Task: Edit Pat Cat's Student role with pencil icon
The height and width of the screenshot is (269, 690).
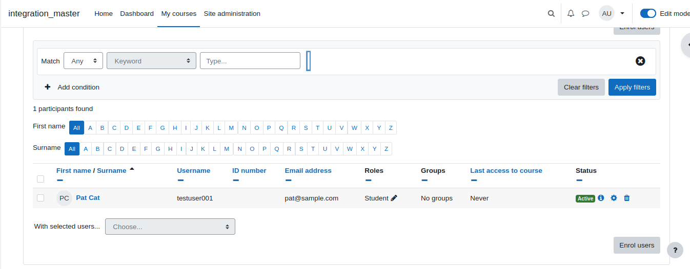Action: [394, 198]
